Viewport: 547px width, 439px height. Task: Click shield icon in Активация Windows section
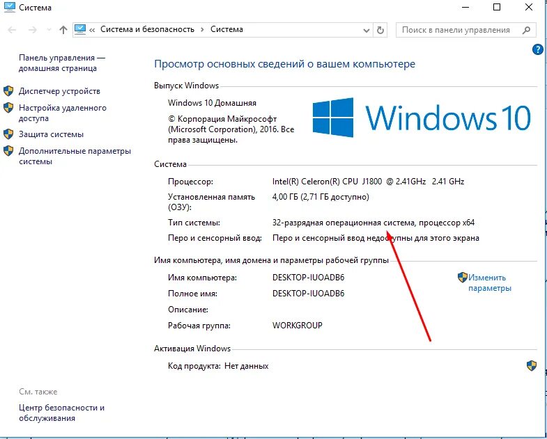tap(531, 365)
